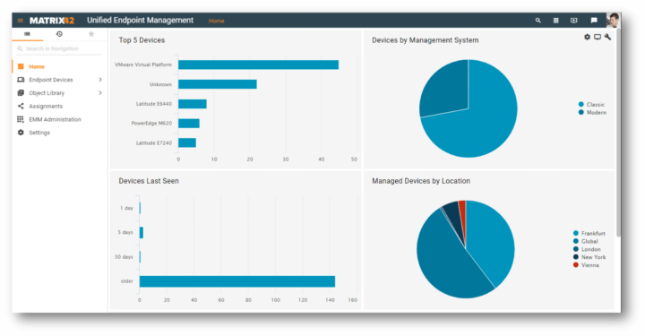Expand the Object Library submenu arrow
The image size is (645, 336).
[x=100, y=93]
